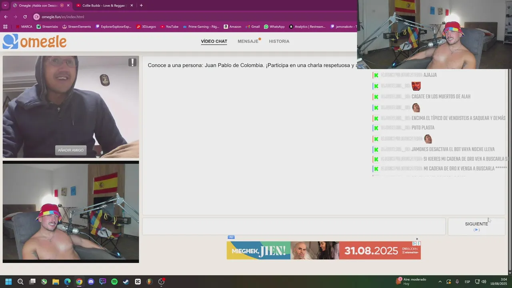
Task: Click message 'JAMONES DESACTIVA EL BOT VAYA NOCHE LLEVA'
Action: [x=453, y=149]
